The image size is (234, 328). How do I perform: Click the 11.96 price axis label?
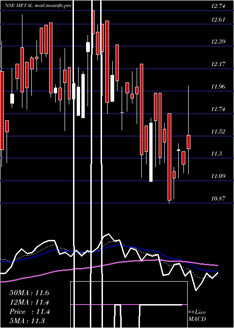click(x=218, y=87)
